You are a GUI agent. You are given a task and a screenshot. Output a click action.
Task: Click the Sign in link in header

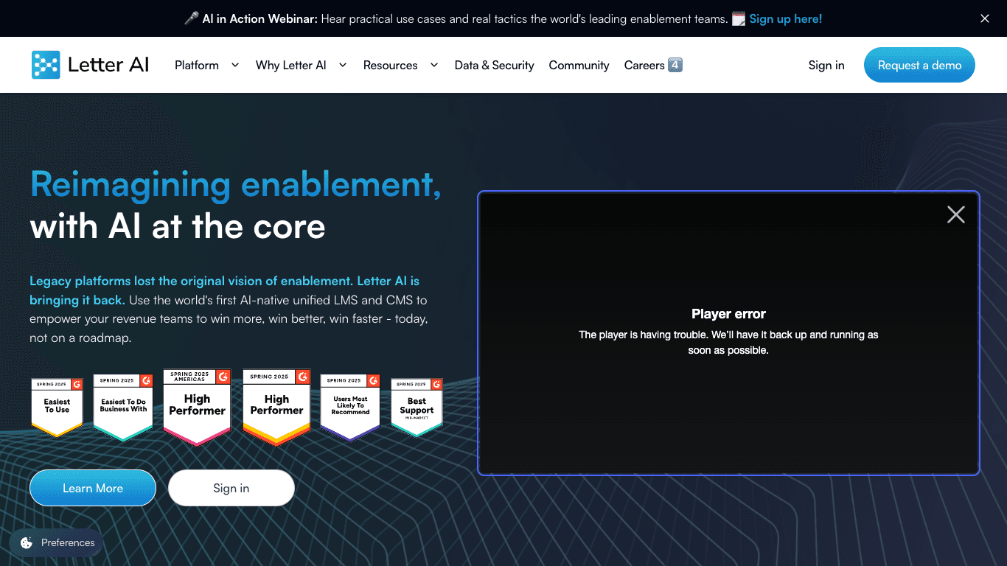(826, 65)
